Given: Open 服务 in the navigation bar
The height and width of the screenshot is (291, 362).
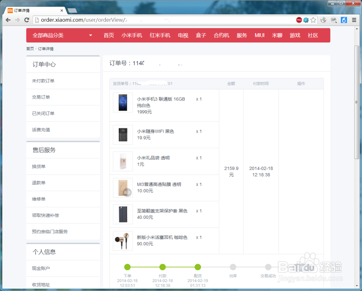Looking at the screenshot, I should (x=242, y=35).
